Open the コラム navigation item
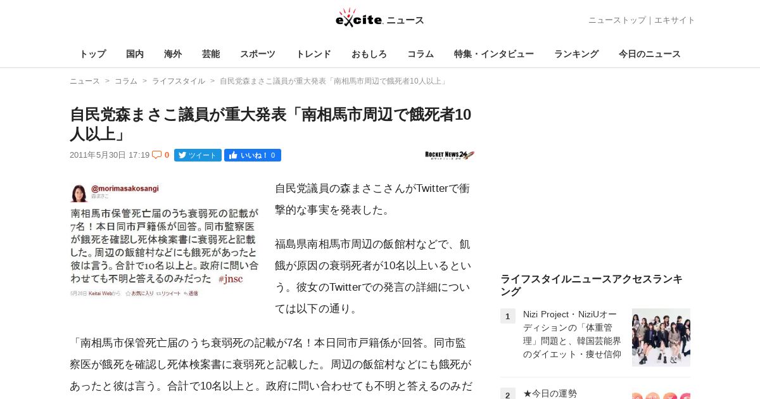Screen dimensions: 760x399 (x=421, y=54)
